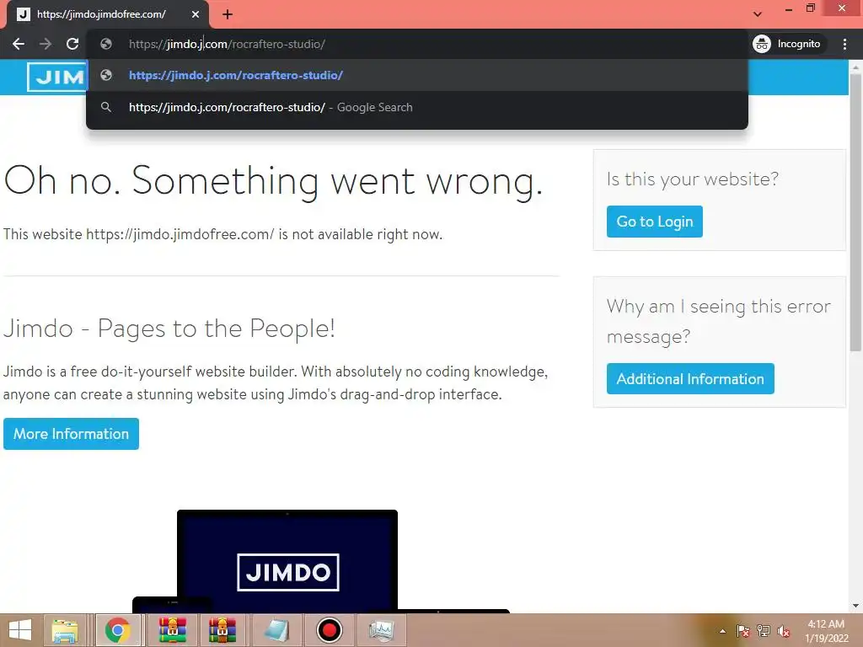
Task: Show hidden system tray icons
Action: pyautogui.click(x=722, y=631)
